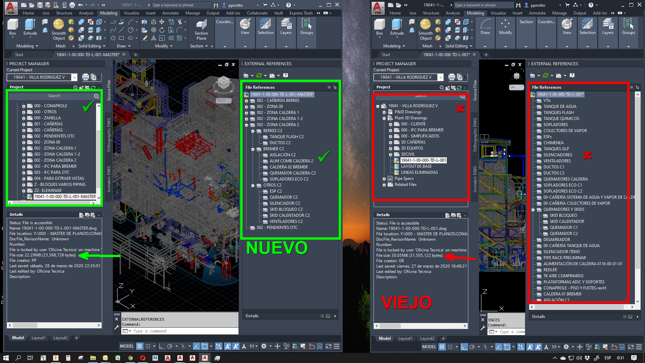Click the left Project Manager search field
This screenshot has width=645, height=363.
click(x=54, y=96)
